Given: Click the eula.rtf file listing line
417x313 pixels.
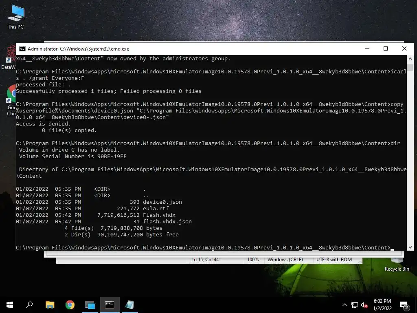Looking at the screenshot, I should (x=92, y=208).
